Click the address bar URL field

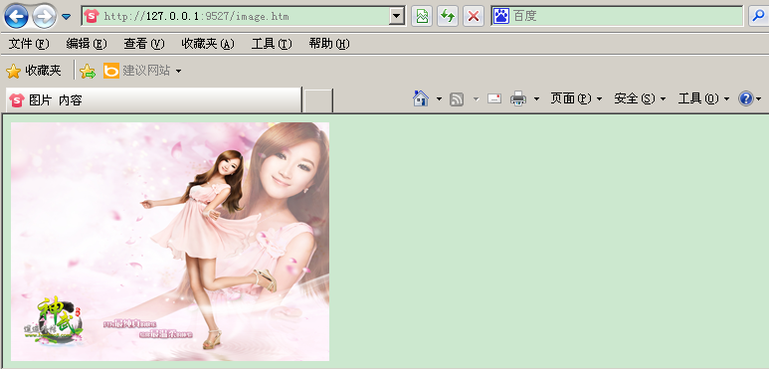(x=244, y=17)
